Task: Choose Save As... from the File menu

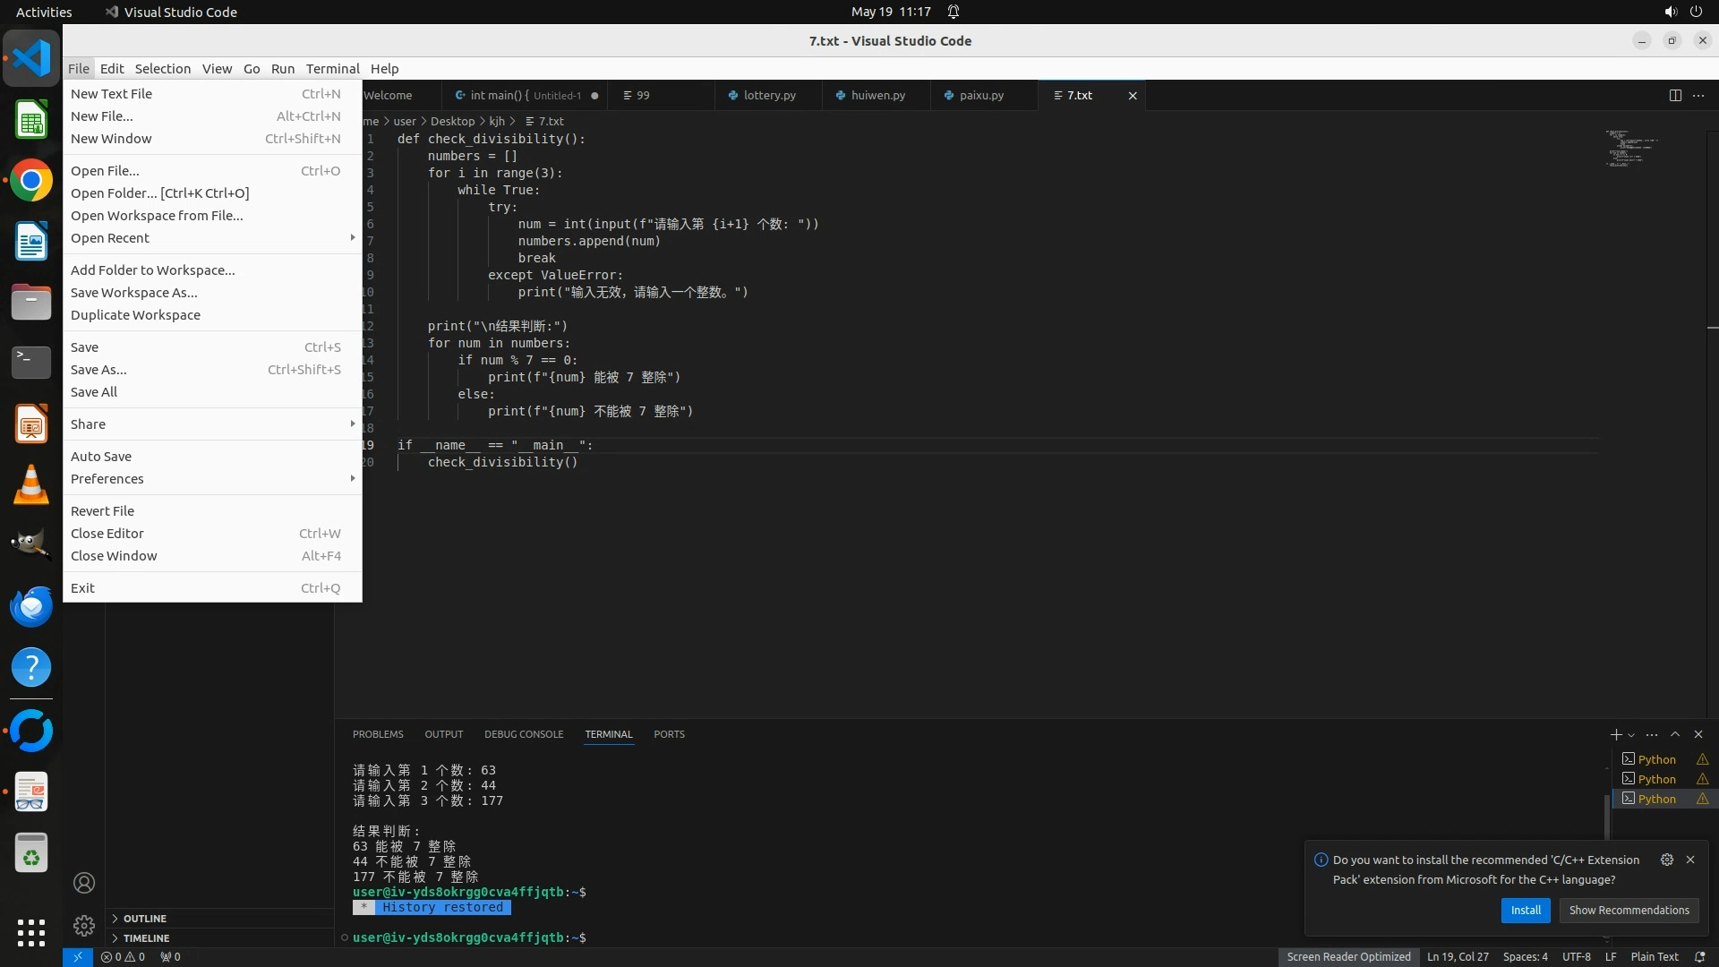Action: click(98, 370)
